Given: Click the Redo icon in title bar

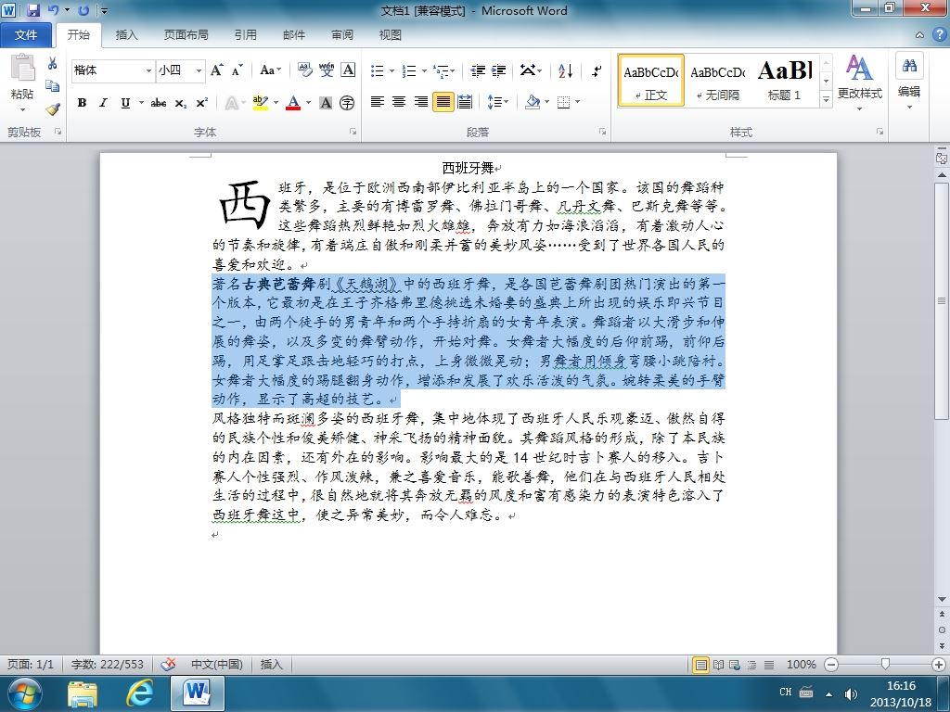Looking at the screenshot, I should [x=84, y=10].
